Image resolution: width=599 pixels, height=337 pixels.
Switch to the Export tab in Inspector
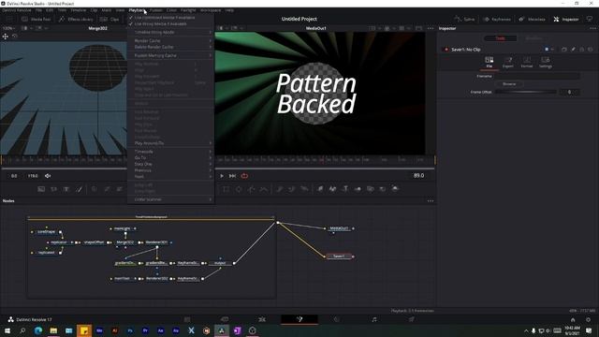click(x=507, y=63)
